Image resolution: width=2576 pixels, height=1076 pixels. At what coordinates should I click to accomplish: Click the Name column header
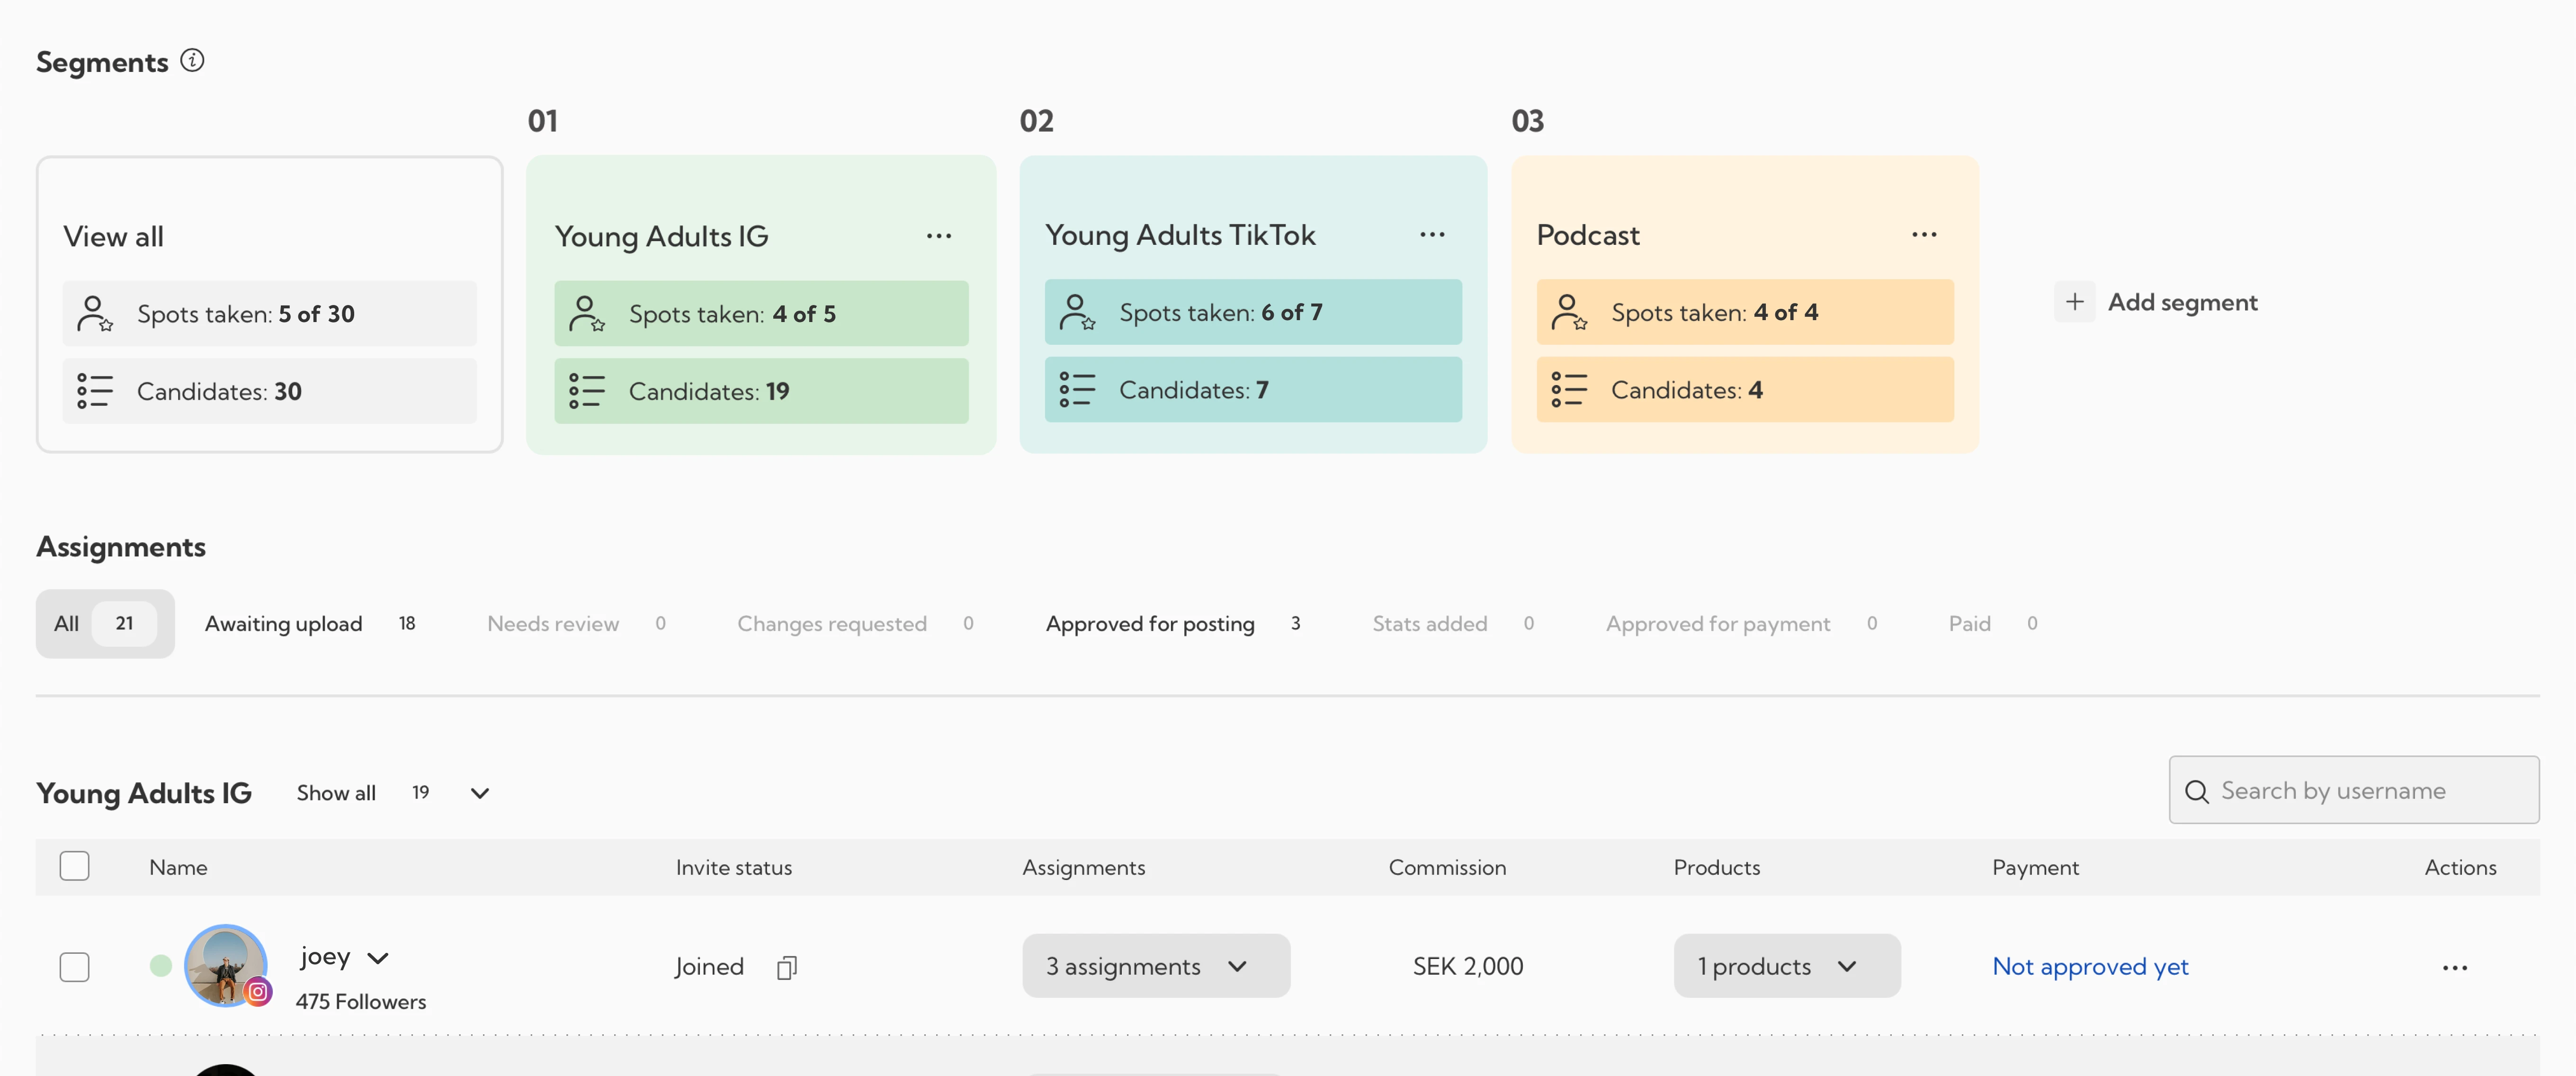[178, 867]
